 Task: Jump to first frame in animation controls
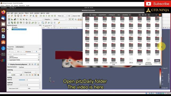(x=41, y=16)
